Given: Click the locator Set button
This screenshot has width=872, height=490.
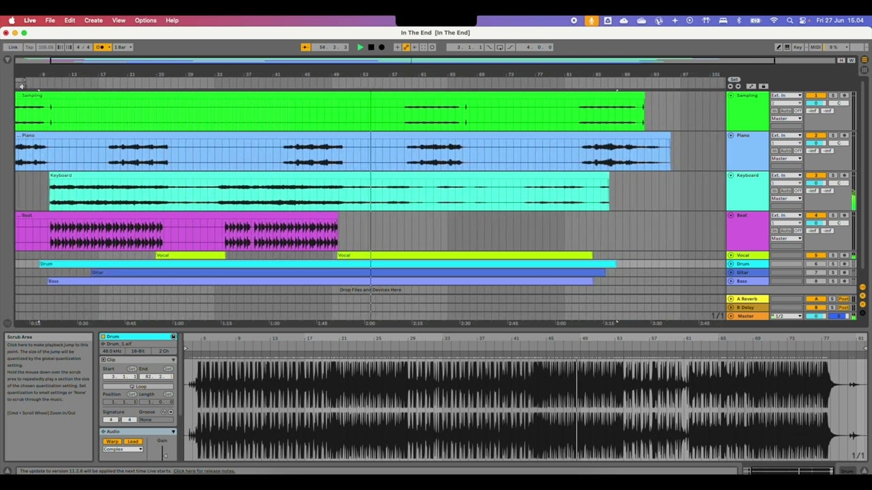Looking at the screenshot, I should [734, 80].
